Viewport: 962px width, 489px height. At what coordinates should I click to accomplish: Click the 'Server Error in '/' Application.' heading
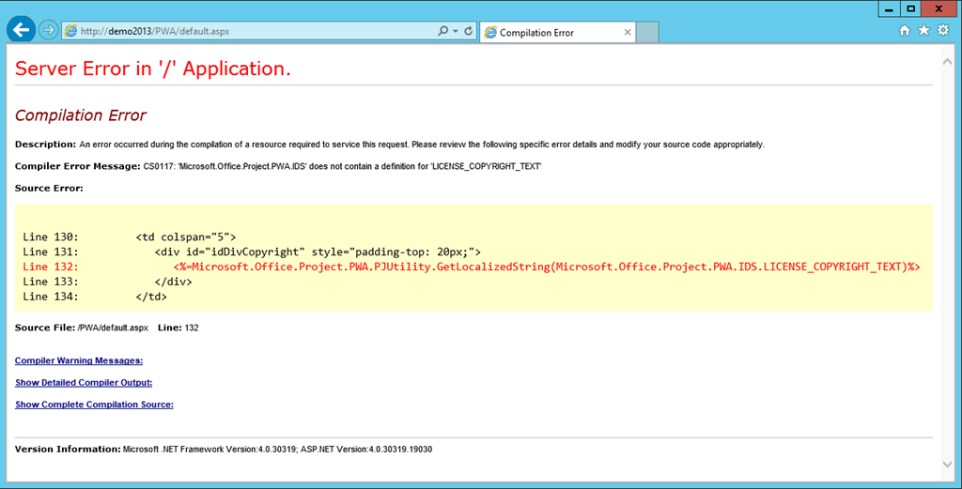[153, 69]
